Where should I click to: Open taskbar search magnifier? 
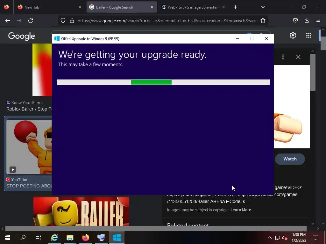point(23,238)
